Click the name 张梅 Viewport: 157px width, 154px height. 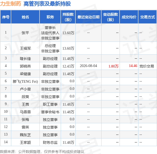(x=25, y=120)
